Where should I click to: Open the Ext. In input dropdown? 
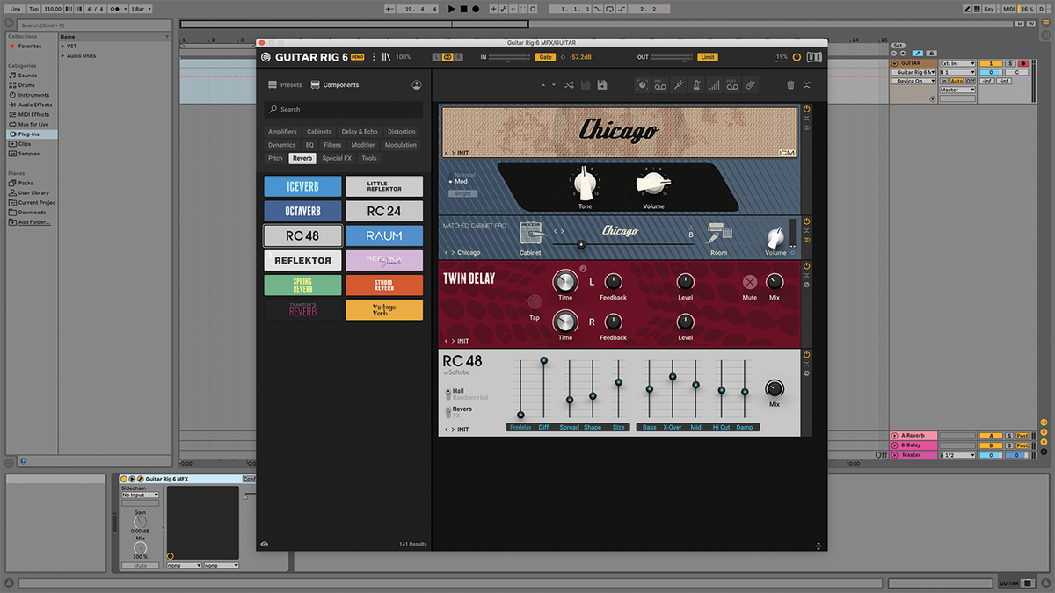957,63
